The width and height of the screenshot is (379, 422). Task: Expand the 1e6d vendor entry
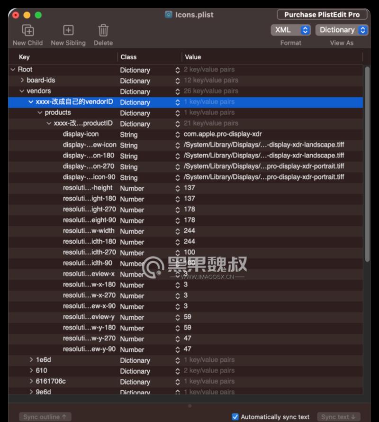31,360
